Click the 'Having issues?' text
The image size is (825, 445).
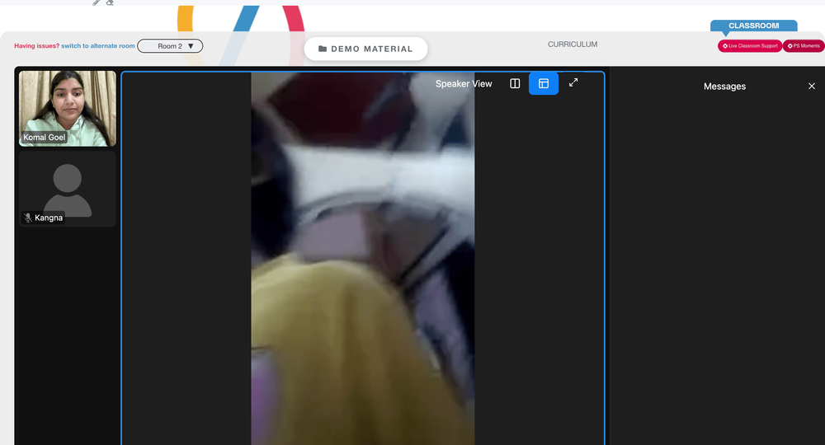[x=37, y=46]
